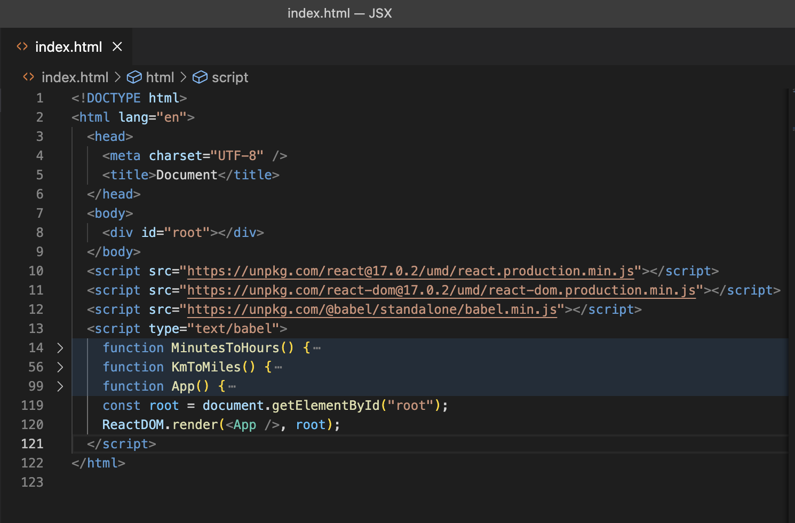
Task: Select the index.html tab
Action: [66, 47]
